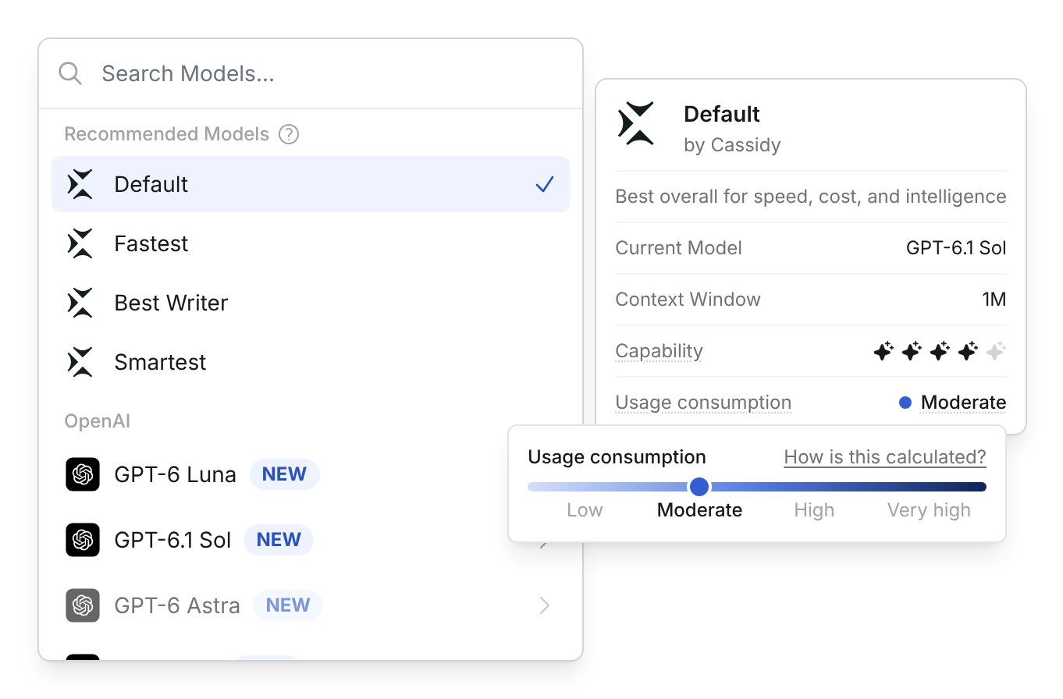The height and width of the screenshot is (699, 1063).
Task: Click the Cassidy logo in the Default details card
Action: point(636,123)
